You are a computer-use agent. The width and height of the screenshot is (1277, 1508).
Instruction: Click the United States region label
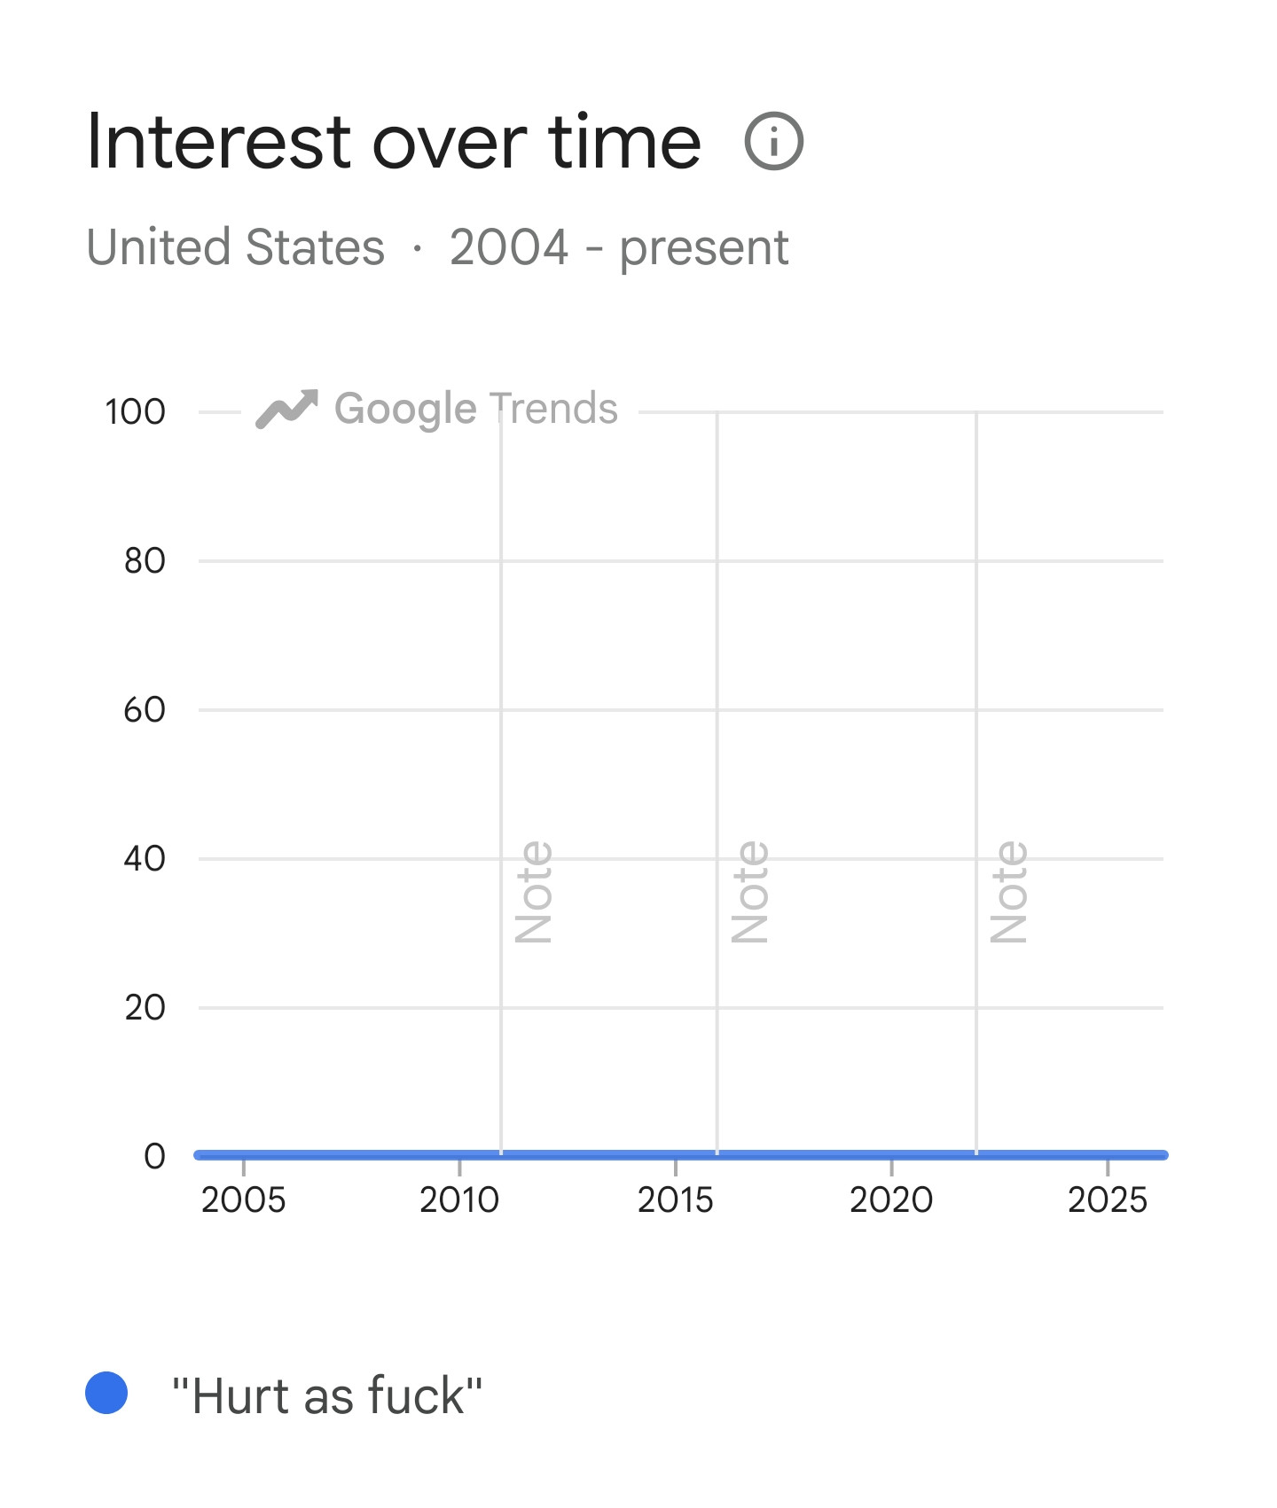click(236, 246)
